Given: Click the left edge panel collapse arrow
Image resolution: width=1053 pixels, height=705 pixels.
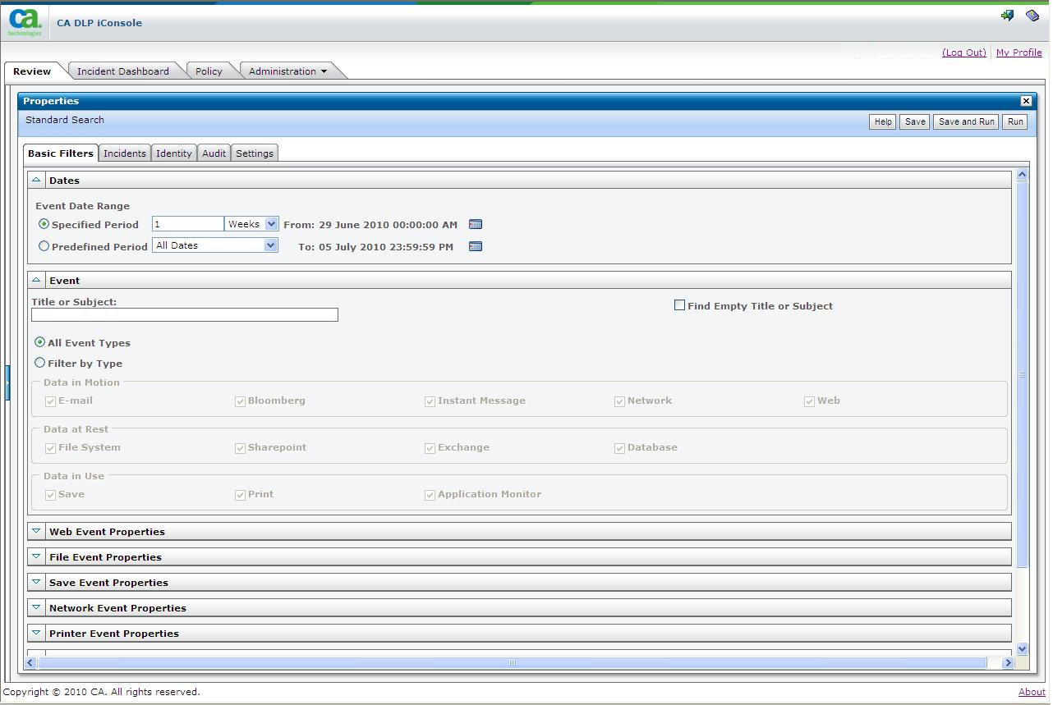Looking at the screenshot, I should [x=6, y=383].
